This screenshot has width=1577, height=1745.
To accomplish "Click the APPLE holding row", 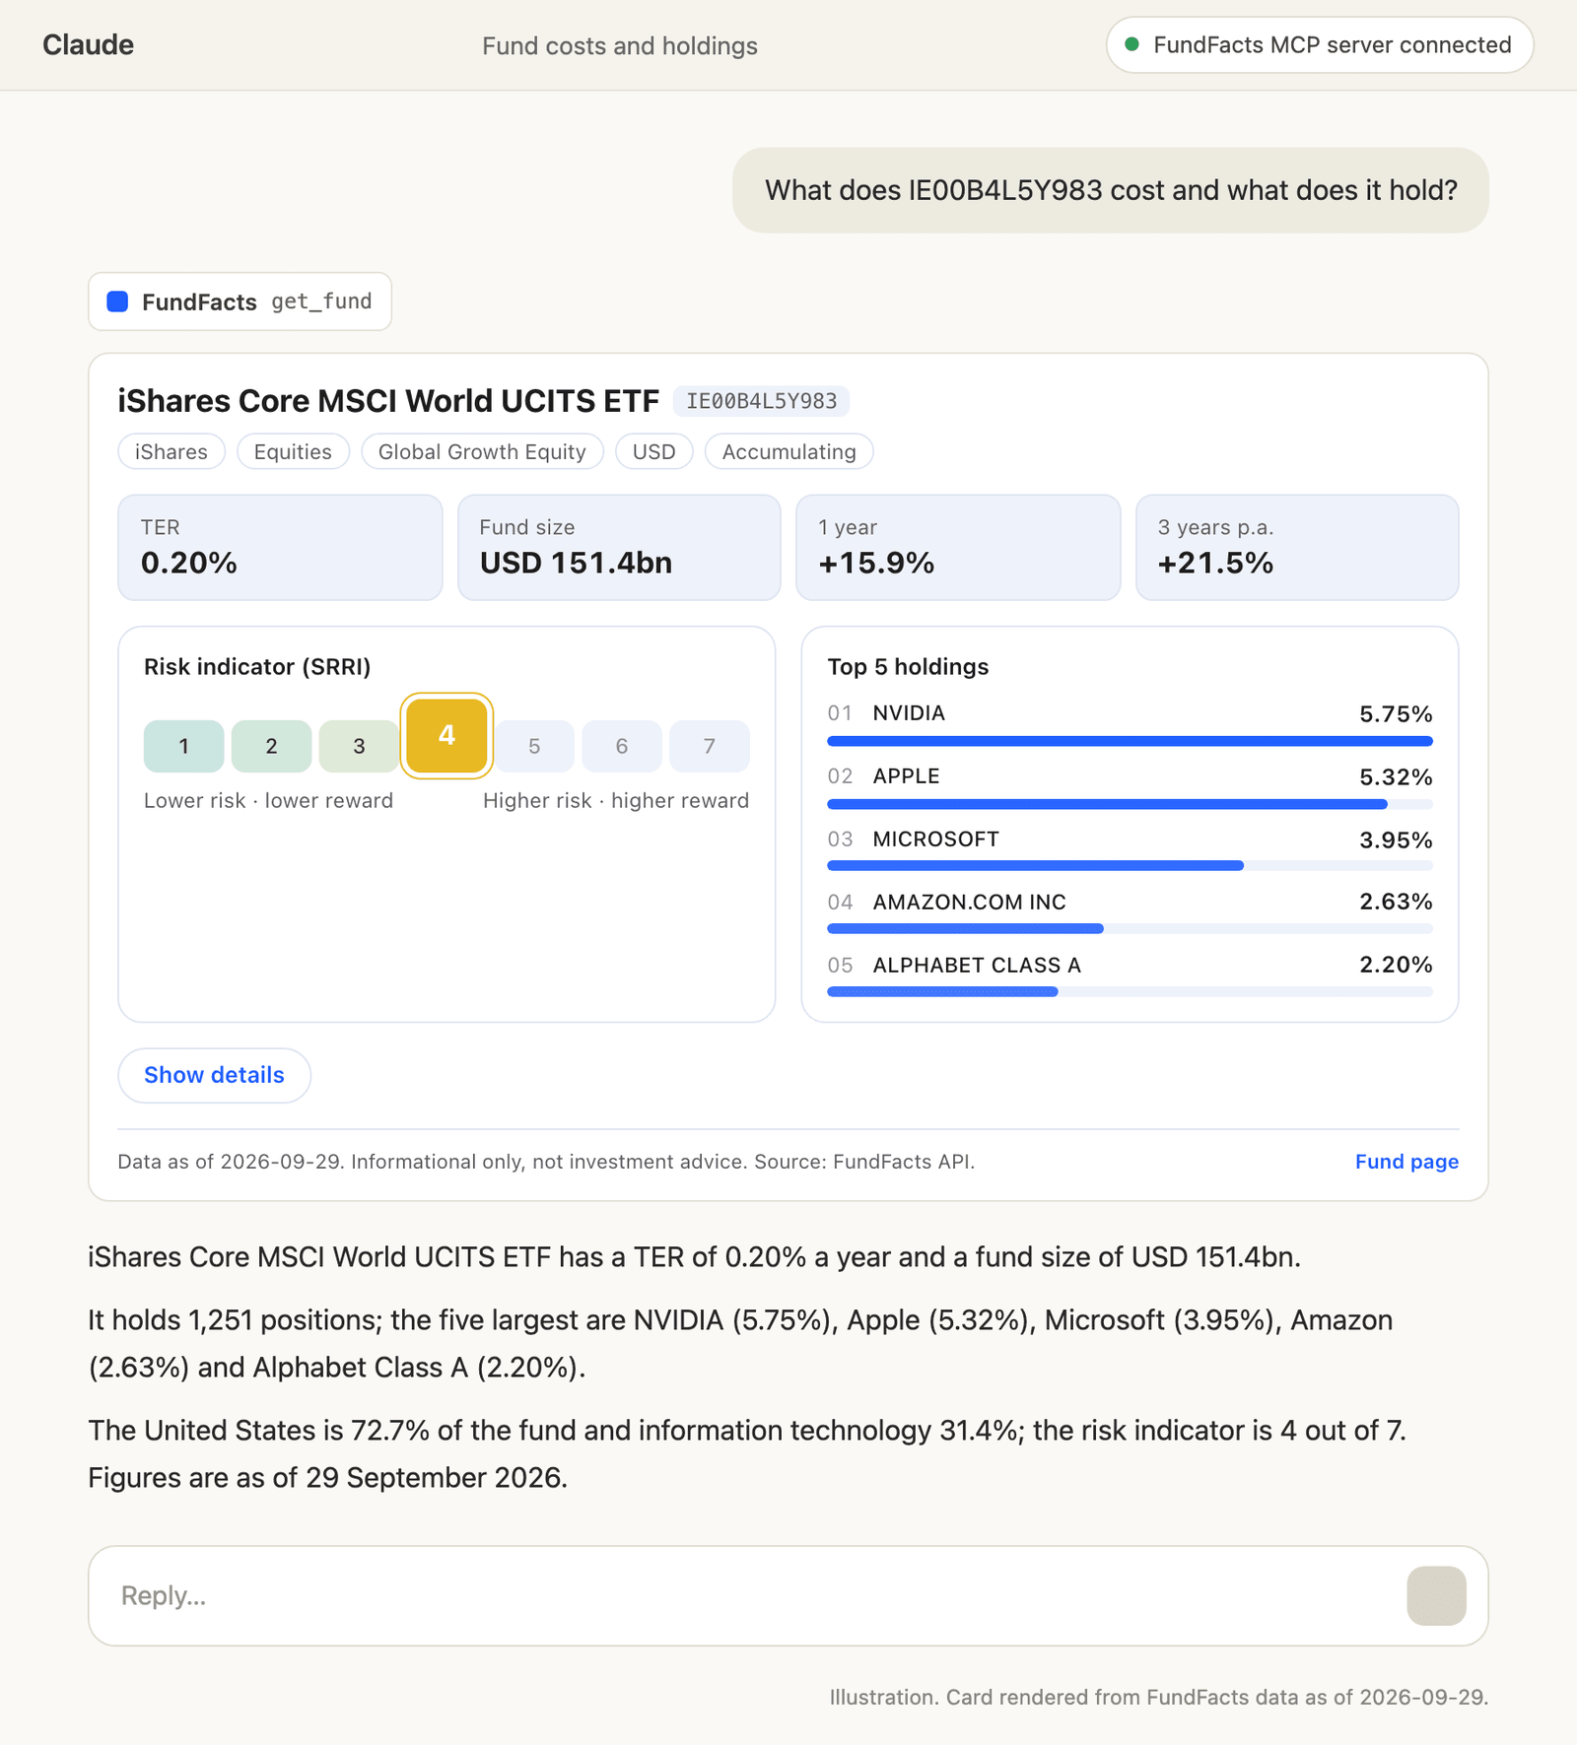I will 1130,786.
